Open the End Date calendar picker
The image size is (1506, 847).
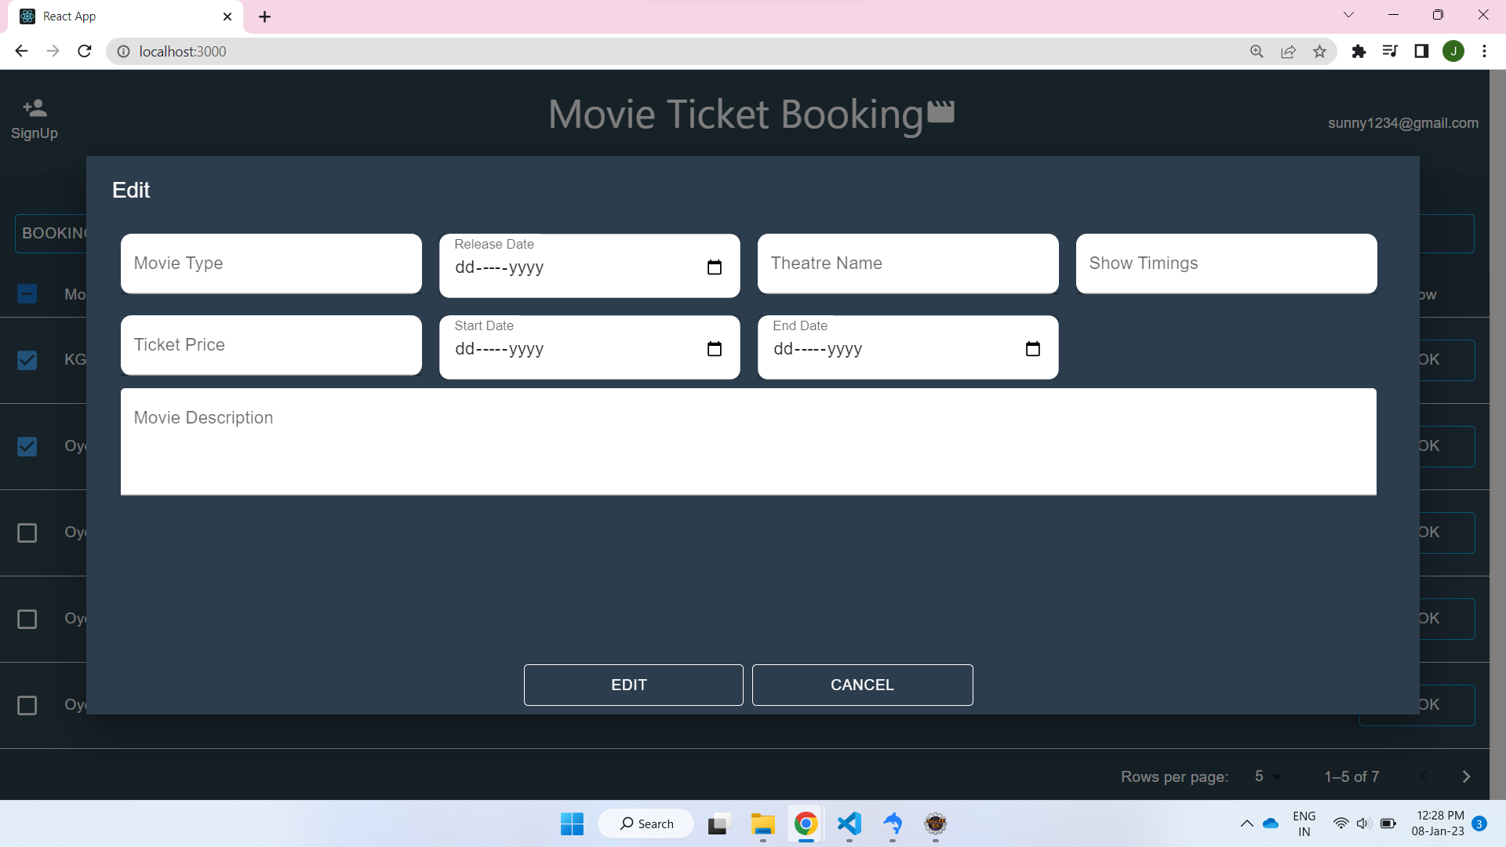pos(1033,349)
